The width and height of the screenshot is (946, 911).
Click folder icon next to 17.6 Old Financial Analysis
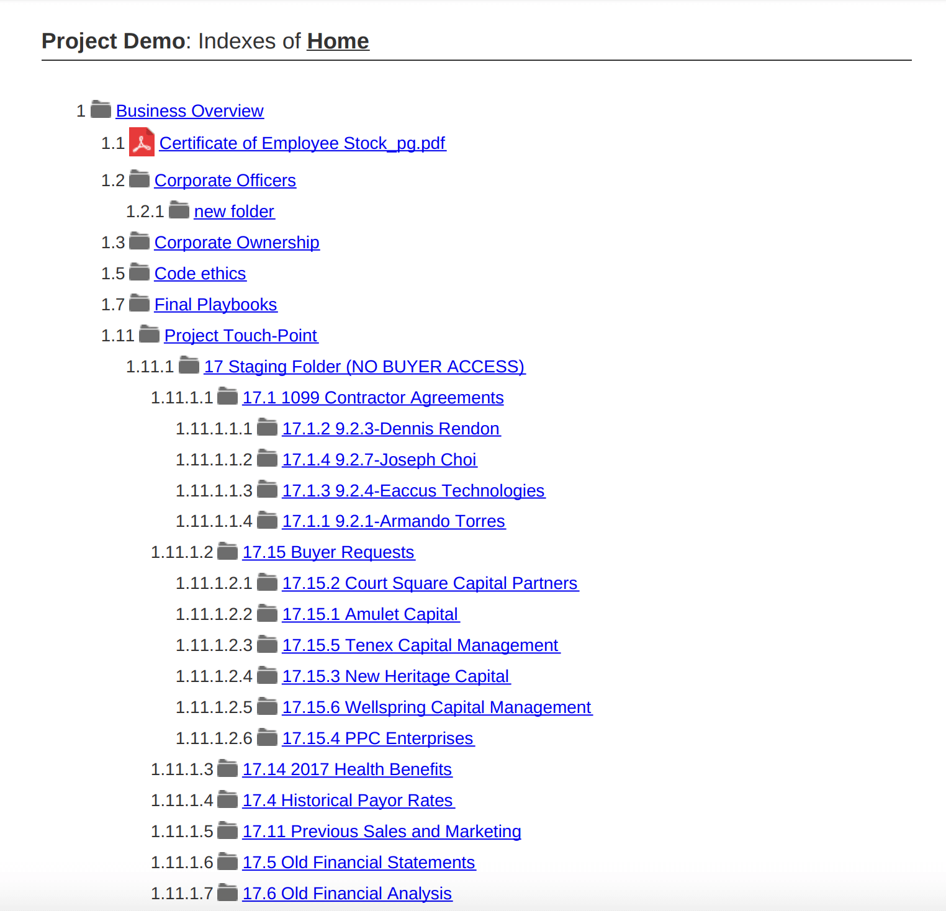coord(227,892)
